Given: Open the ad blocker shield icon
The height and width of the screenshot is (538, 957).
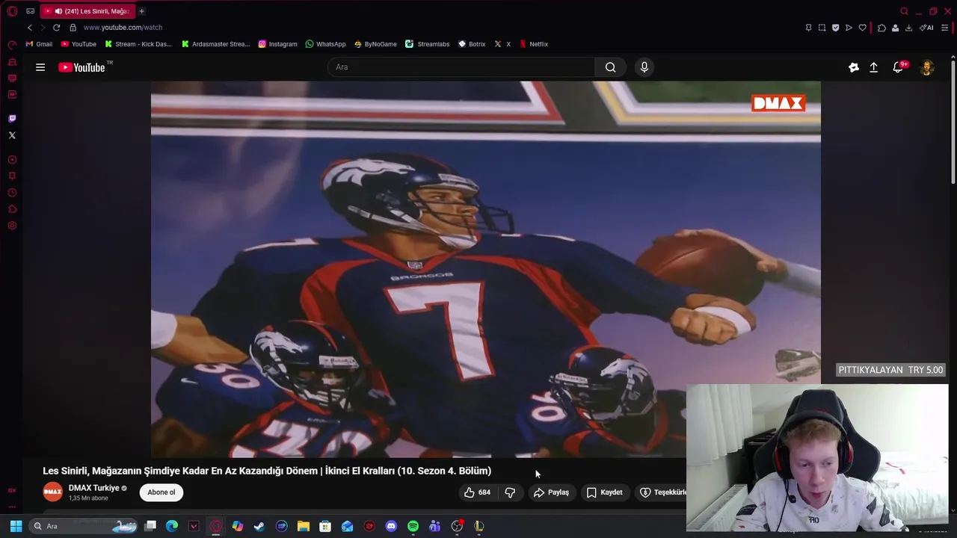Looking at the screenshot, I should pyautogui.click(x=835, y=28).
